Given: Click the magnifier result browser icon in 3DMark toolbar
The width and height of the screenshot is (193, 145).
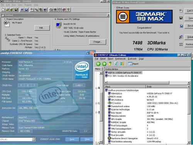Looking at the screenshot, I should (x=26, y=10).
